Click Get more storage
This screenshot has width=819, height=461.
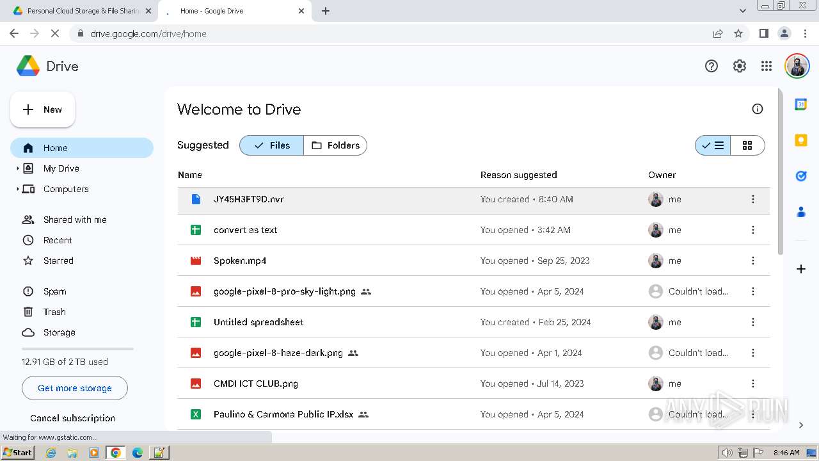[x=75, y=388]
